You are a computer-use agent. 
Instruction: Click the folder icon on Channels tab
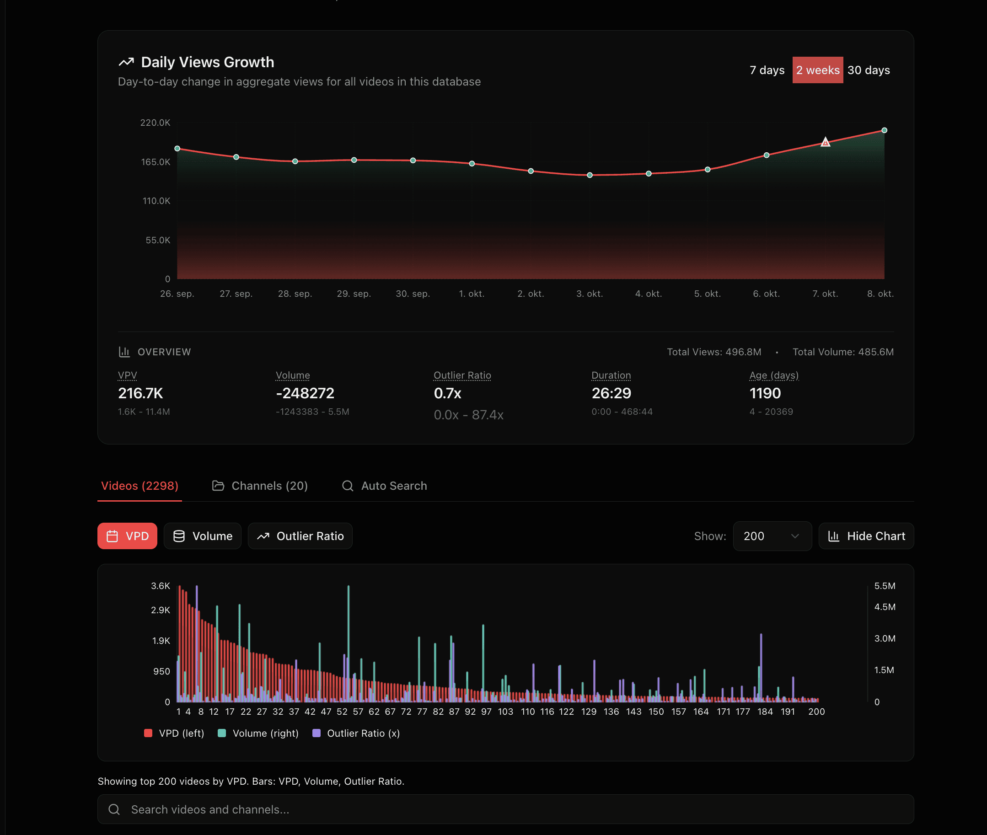click(218, 486)
